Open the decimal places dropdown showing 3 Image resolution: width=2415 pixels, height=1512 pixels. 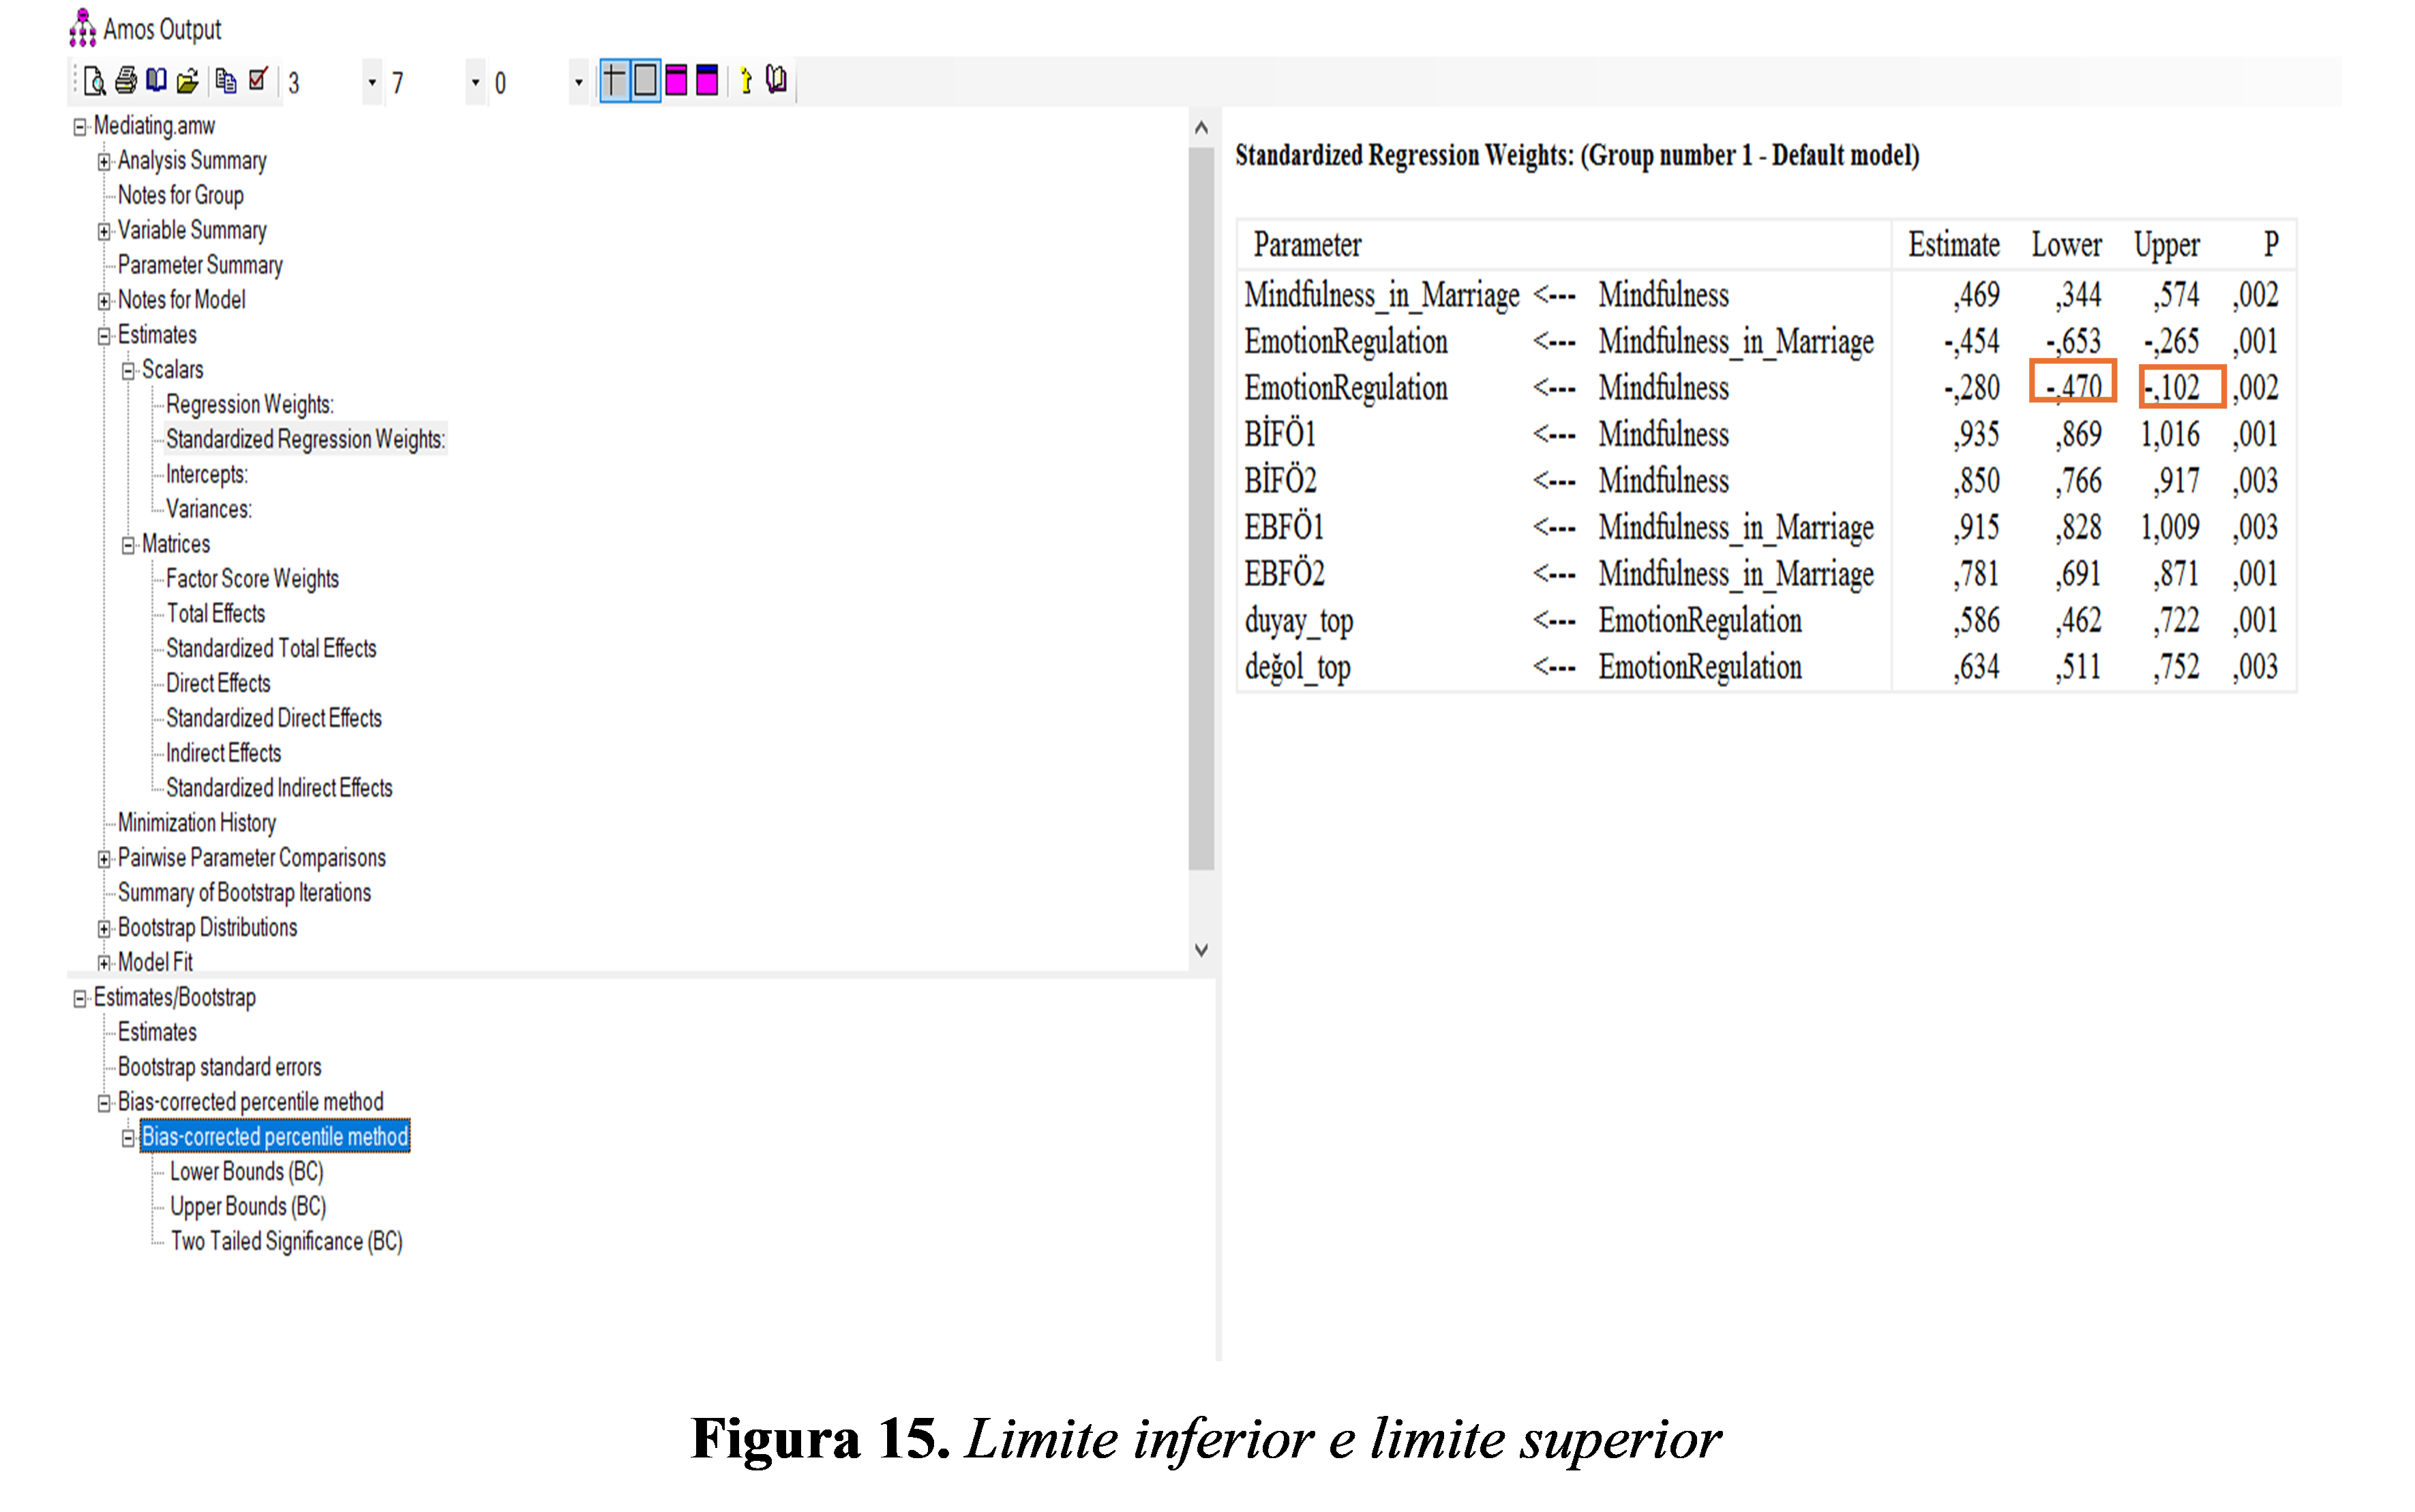(x=372, y=82)
